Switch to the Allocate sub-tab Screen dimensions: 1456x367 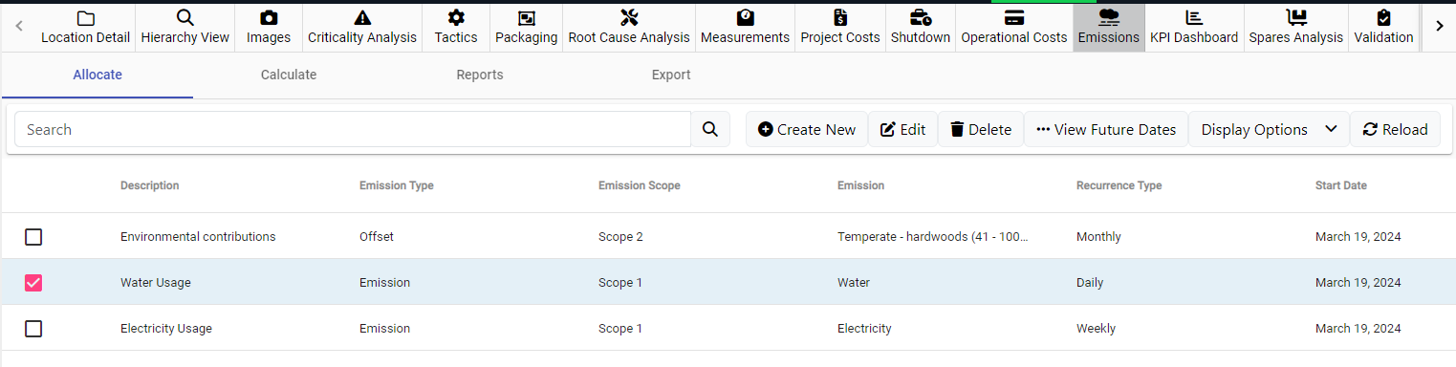pos(98,75)
